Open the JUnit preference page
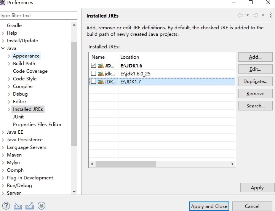The image size is (275, 211). point(18,117)
